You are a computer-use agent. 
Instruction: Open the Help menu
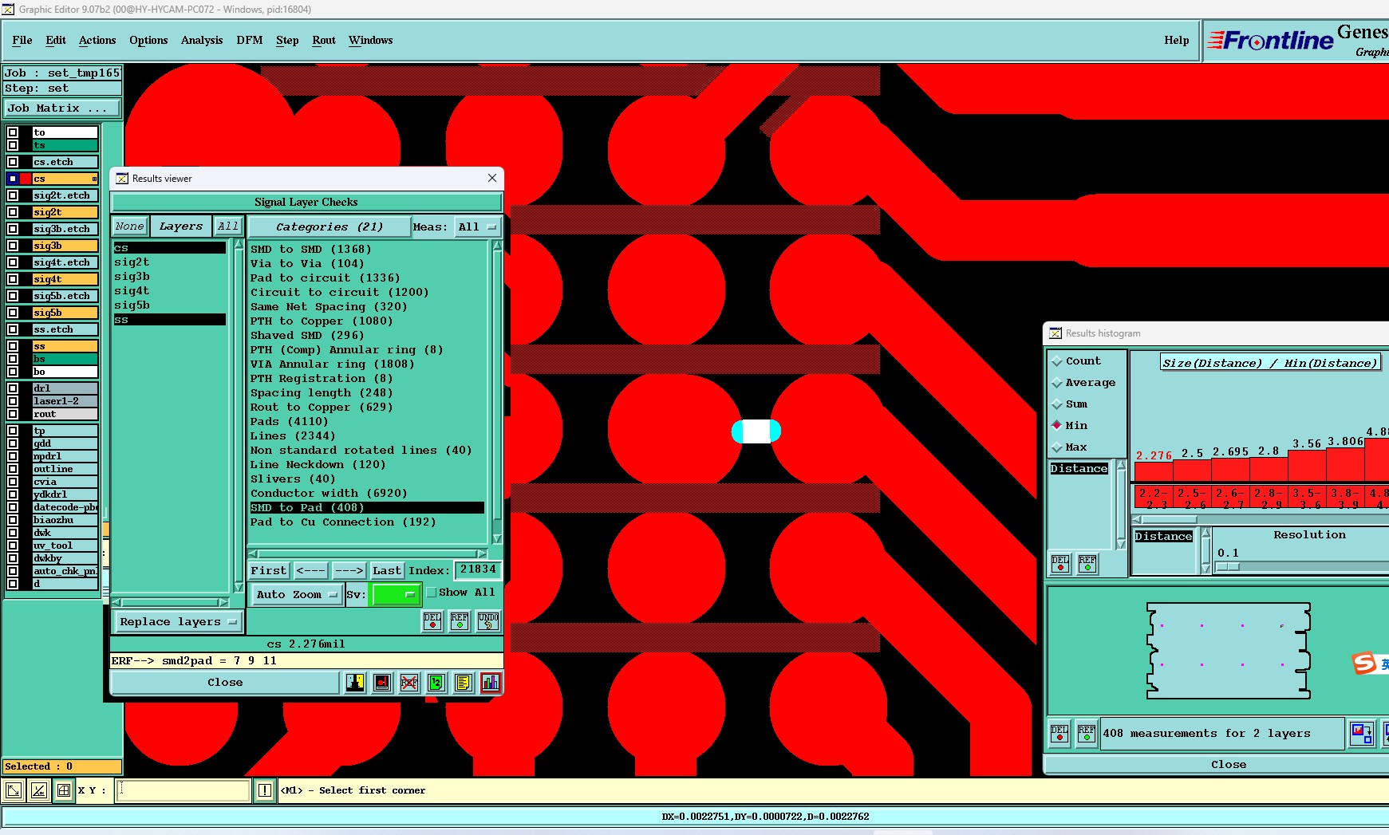(1176, 41)
